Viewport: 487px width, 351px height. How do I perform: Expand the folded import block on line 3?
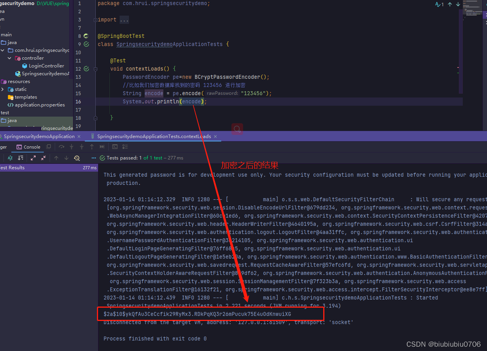pyautogui.click(x=95, y=20)
